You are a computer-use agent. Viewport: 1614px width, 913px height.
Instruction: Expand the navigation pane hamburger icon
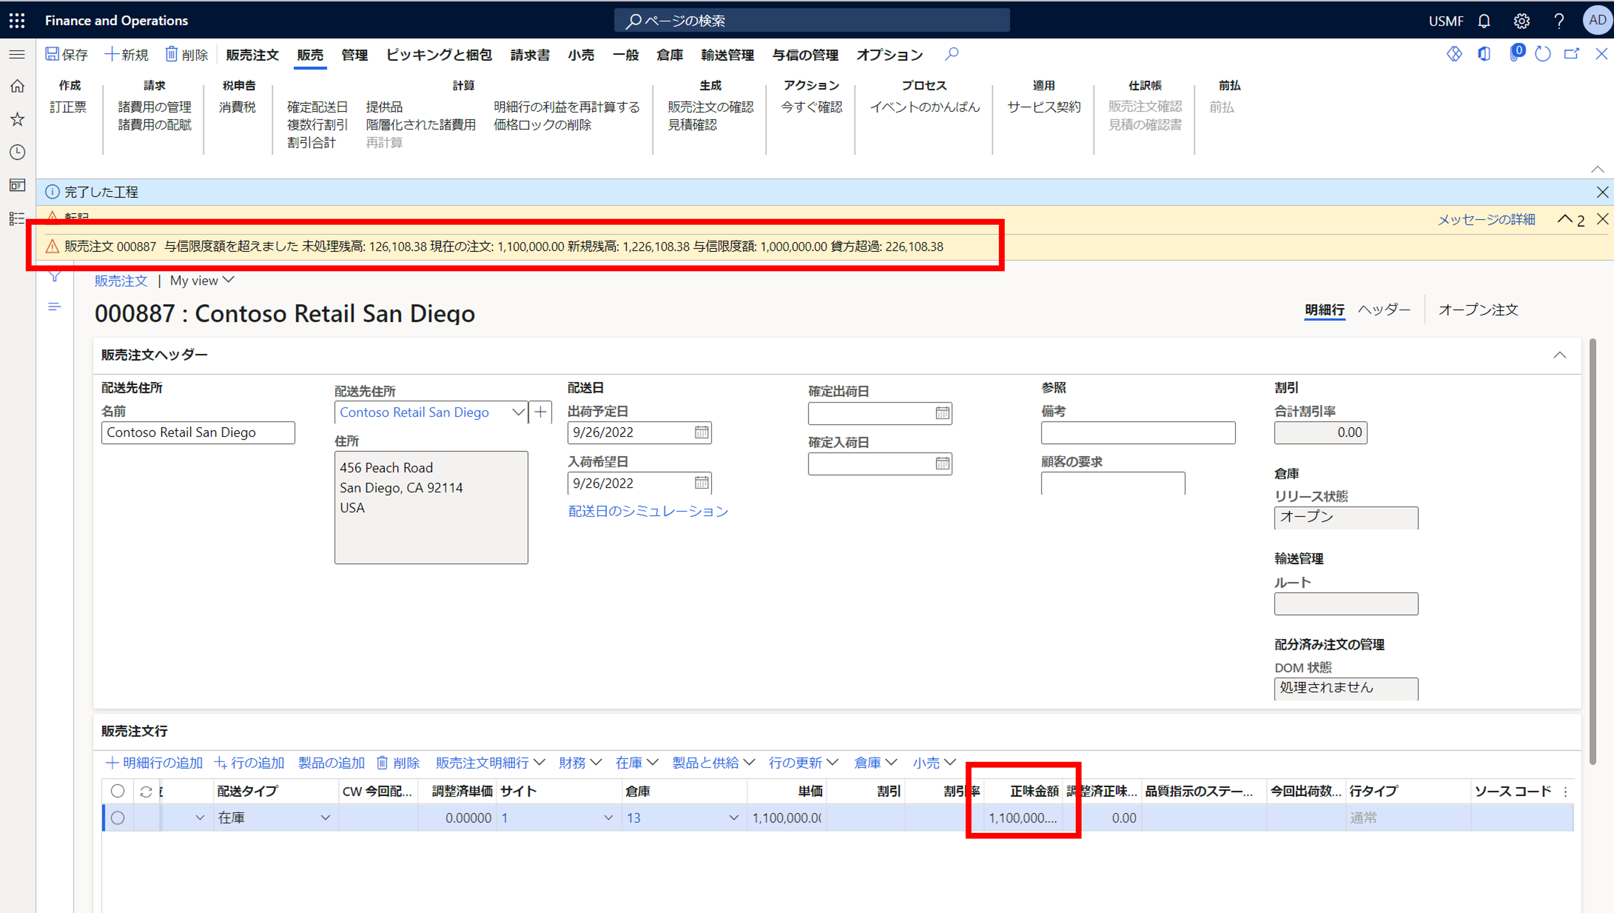17,54
